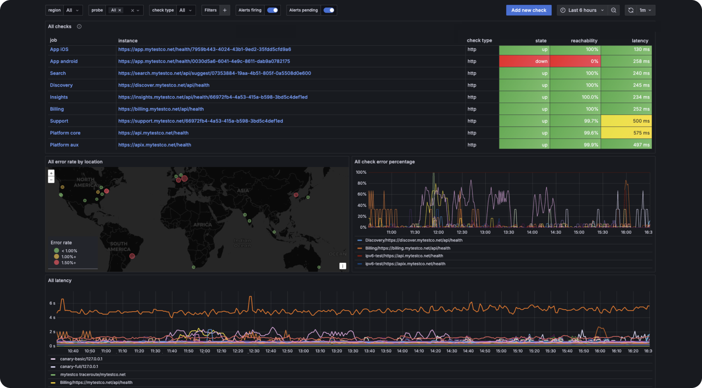This screenshot has height=388, width=702.
Task: Zoom out on the map with minus icon
Action: 51,179
